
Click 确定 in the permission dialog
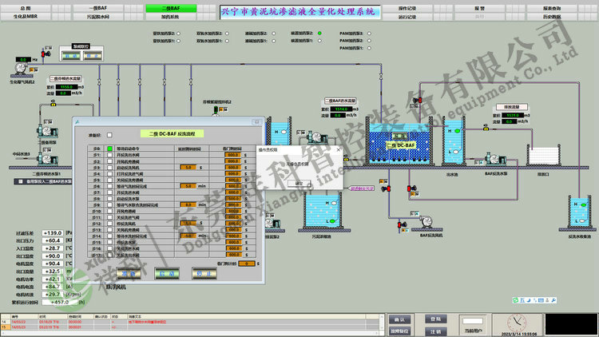(x=299, y=182)
